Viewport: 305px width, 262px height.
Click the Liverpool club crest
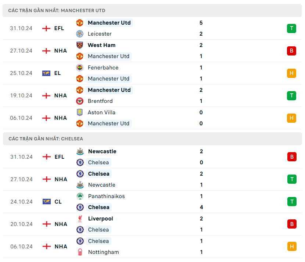(80, 219)
